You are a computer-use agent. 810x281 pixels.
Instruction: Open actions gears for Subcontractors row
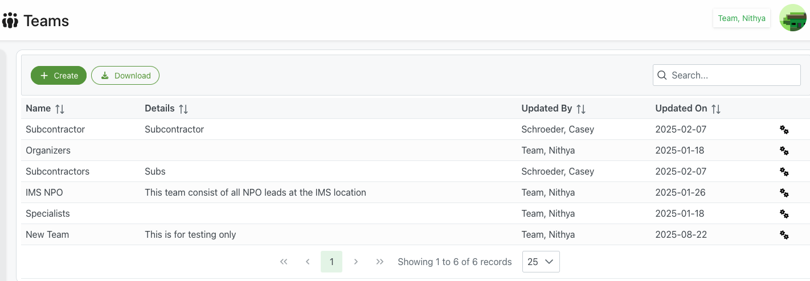click(x=784, y=172)
